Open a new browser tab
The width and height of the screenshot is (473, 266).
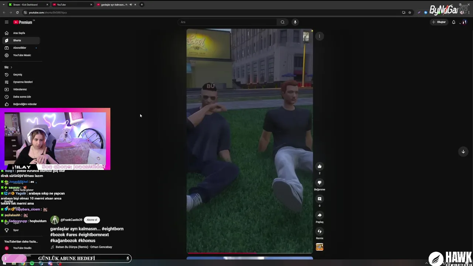(x=142, y=5)
